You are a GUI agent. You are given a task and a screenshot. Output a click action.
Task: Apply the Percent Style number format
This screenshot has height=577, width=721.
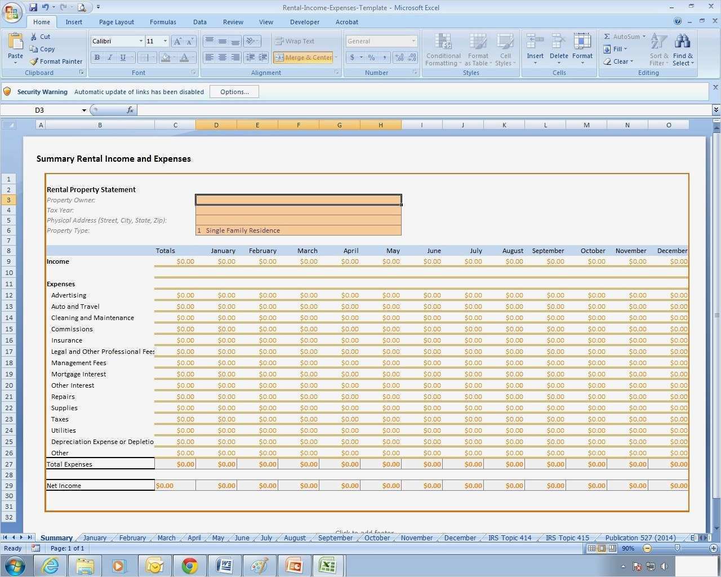coord(371,57)
